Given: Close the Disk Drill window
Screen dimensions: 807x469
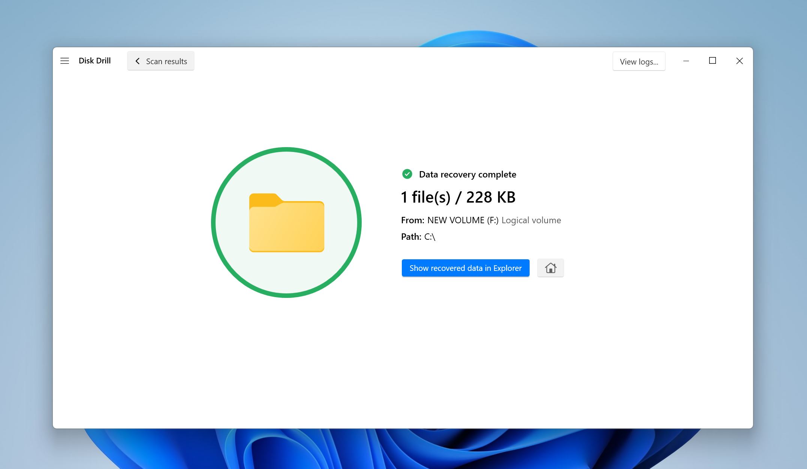Looking at the screenshot, I should pos(739,61).
